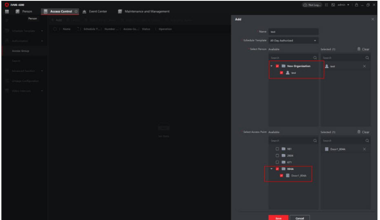The image size is (380, 220).
Task: Collapse the 804A access point group
Action: 272,169
